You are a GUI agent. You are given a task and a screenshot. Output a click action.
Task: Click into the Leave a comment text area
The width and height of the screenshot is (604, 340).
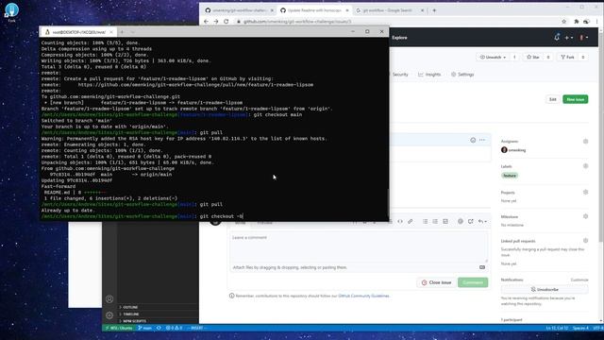click(359, 247)
